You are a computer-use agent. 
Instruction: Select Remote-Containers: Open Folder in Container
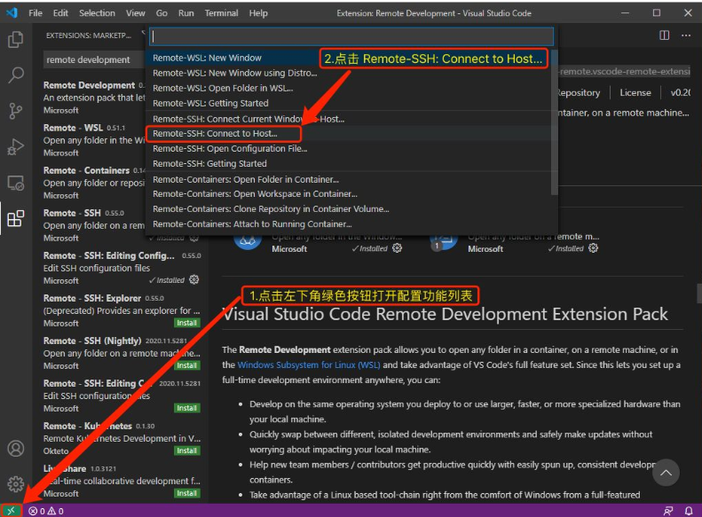tap(349, 179)
